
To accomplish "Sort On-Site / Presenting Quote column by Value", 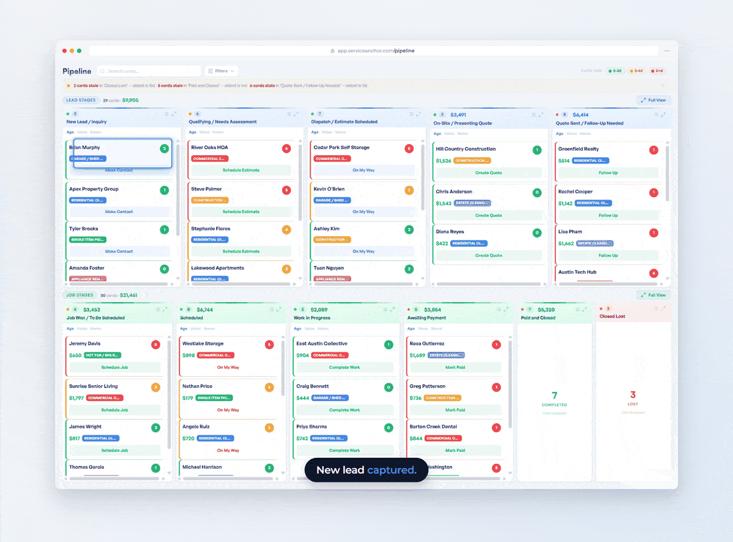I will click(x=450, y=133).
